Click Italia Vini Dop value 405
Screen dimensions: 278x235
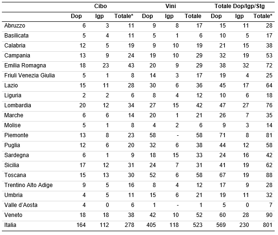[x=151, y=225]
